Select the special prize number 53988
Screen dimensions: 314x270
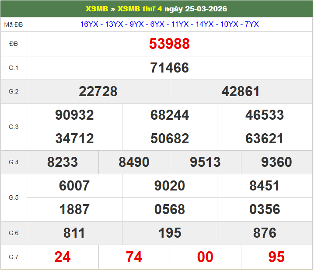[x=169, y=44]
